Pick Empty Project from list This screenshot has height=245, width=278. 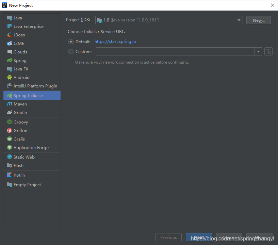click(x=32, y=185)
